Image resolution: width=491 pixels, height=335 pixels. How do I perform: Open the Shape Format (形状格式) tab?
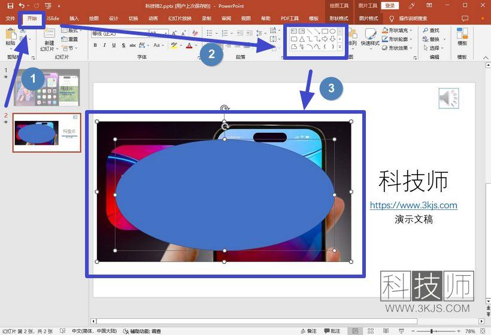tap(339, 19)
